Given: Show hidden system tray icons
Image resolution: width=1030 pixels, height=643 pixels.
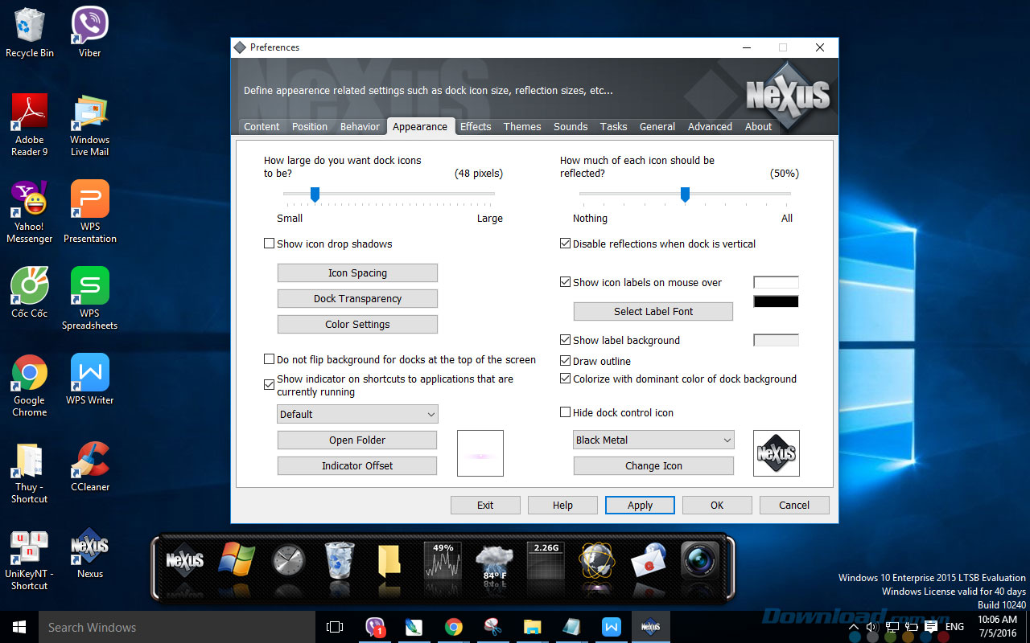Looking at the screenshot, I should tap(855, 627).
